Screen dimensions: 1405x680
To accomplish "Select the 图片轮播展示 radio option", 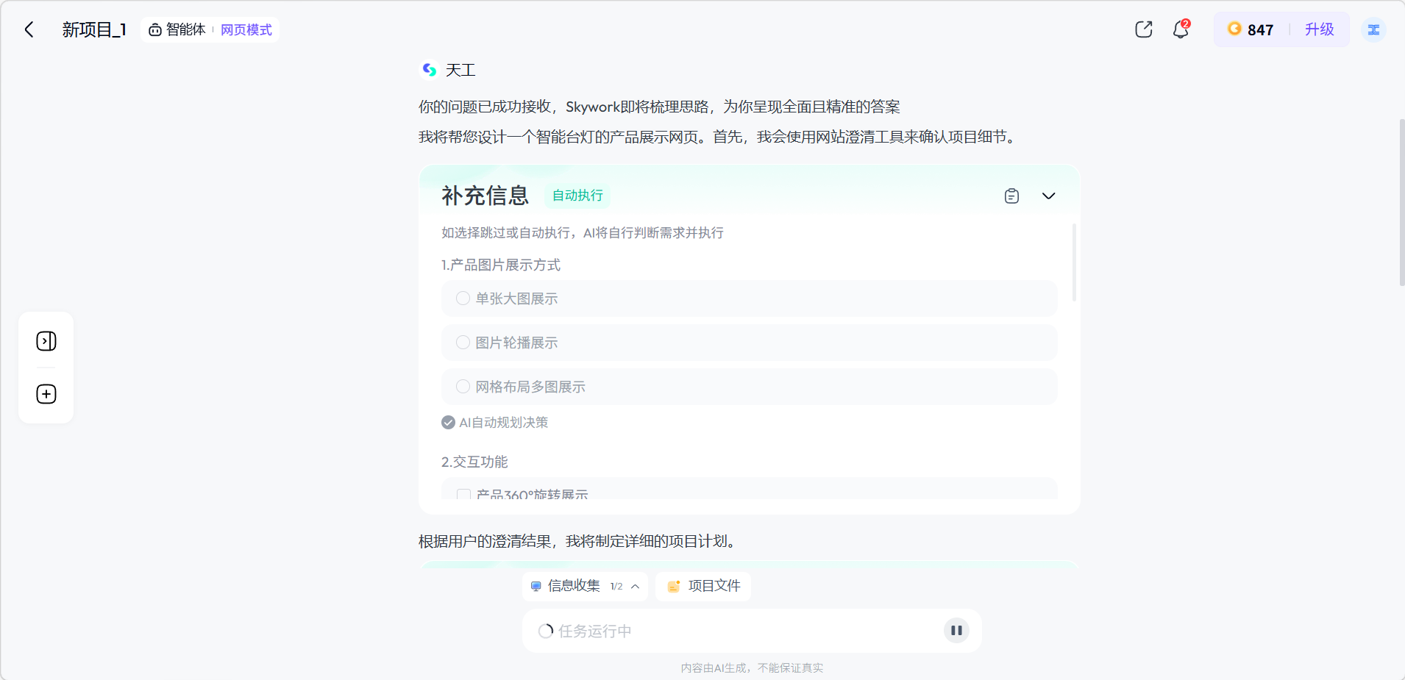I will [463, 343].
